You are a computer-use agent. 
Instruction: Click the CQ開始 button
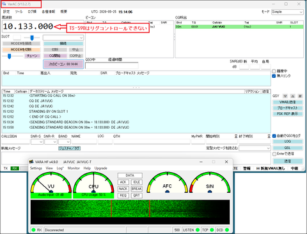click(55, 56)
